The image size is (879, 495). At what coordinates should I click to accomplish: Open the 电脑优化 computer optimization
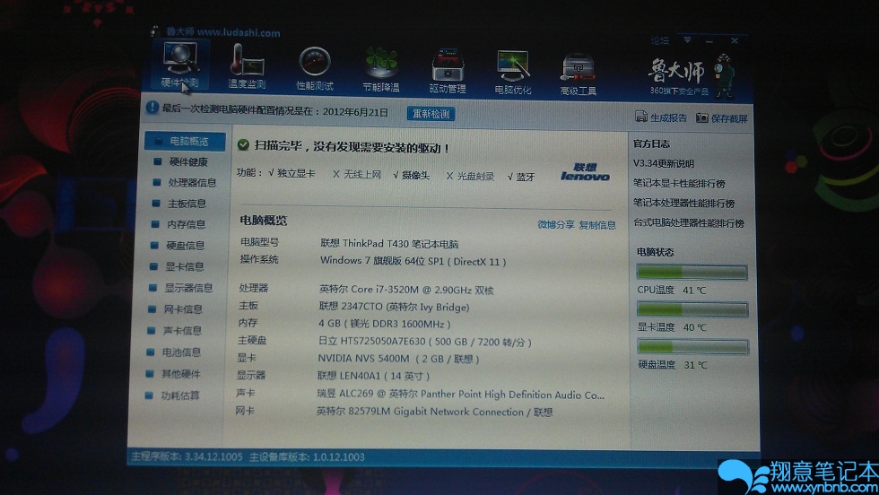tap(512, 72)
